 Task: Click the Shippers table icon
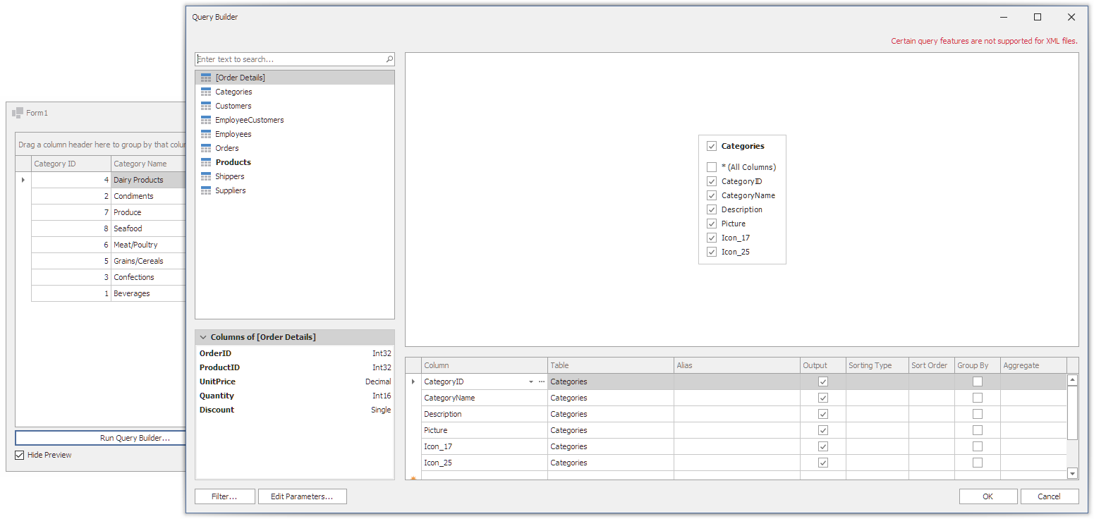[x=206, y=176]
